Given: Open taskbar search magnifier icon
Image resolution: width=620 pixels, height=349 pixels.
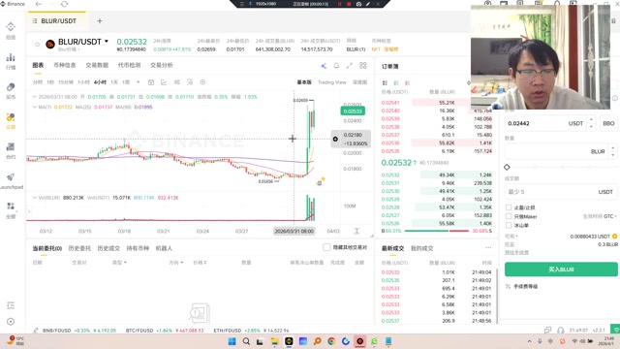Looking at the screenshot, I should pos(246,341).
